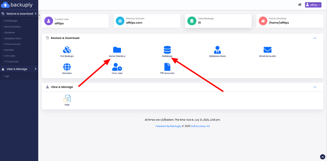Open Database Users person icon
The height and width of the screenshot is (161, 327).
tap(217, 50)
